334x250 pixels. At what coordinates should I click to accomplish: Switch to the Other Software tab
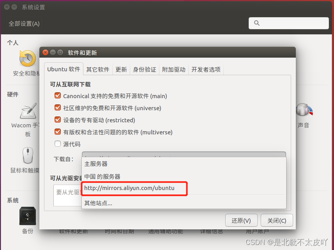[98, 69]
